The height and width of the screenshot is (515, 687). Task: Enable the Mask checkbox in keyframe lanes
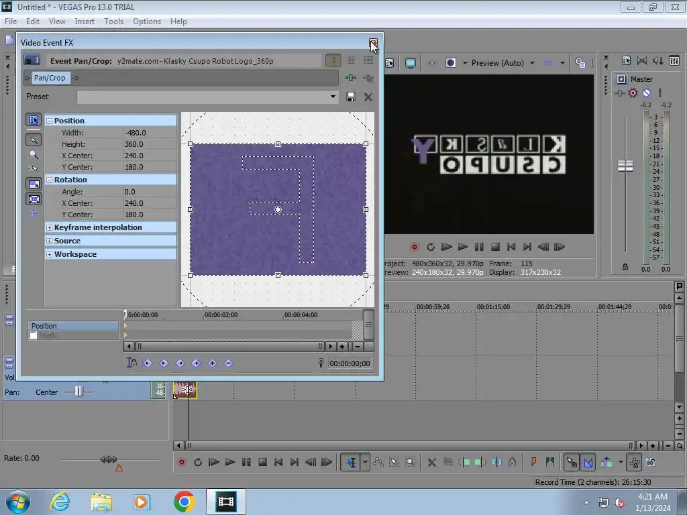tap(33, 335)
